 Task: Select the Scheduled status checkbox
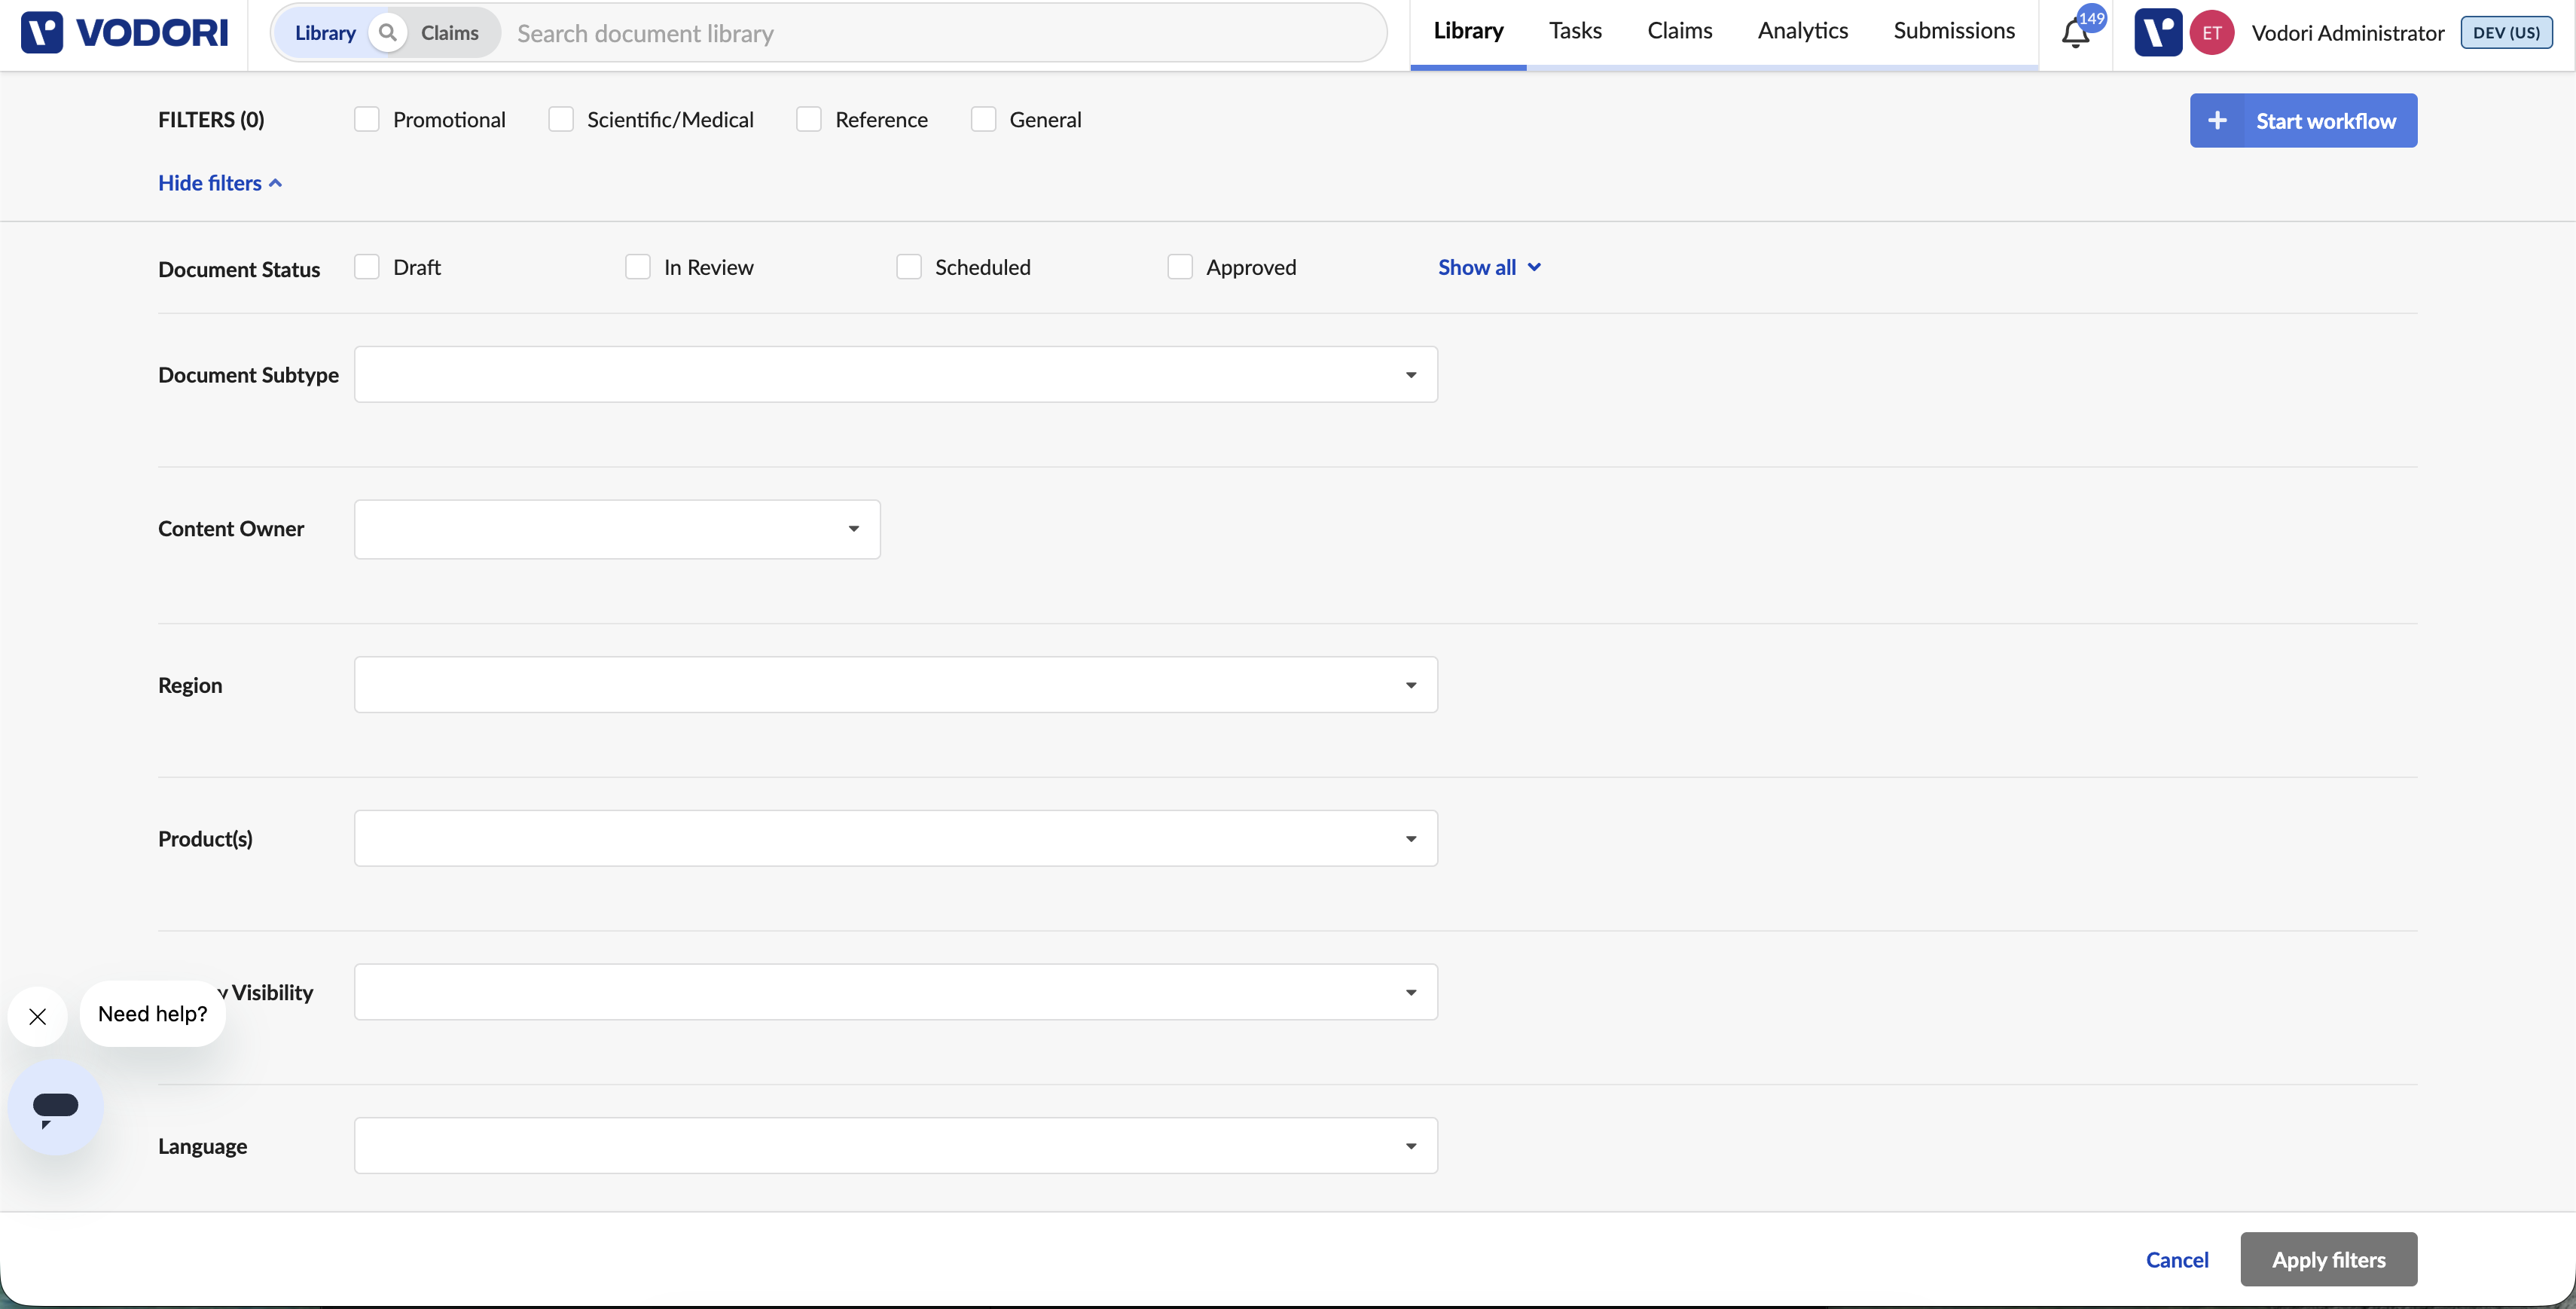909,267
